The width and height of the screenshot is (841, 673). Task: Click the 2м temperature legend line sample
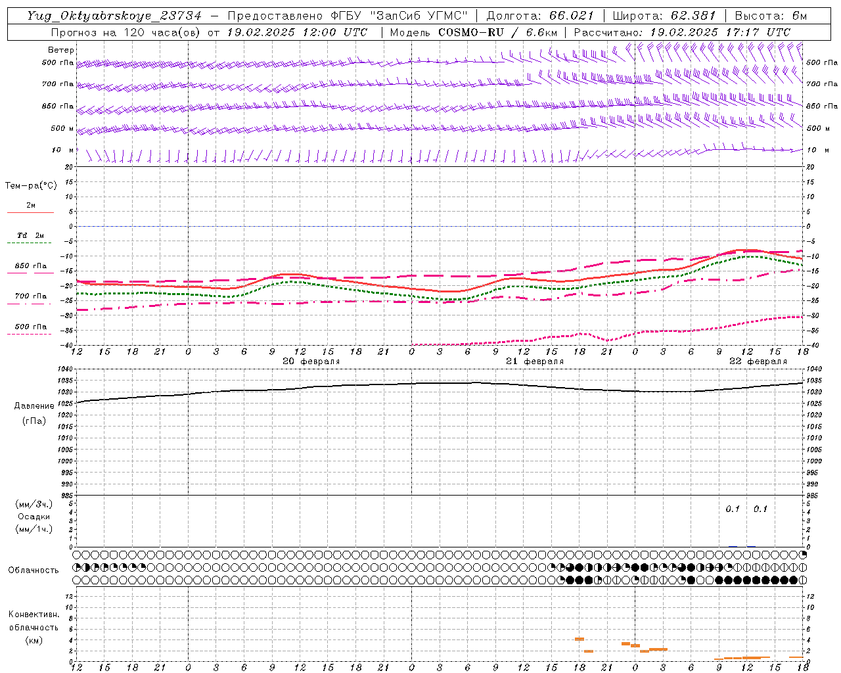click(x=30, y=212)
